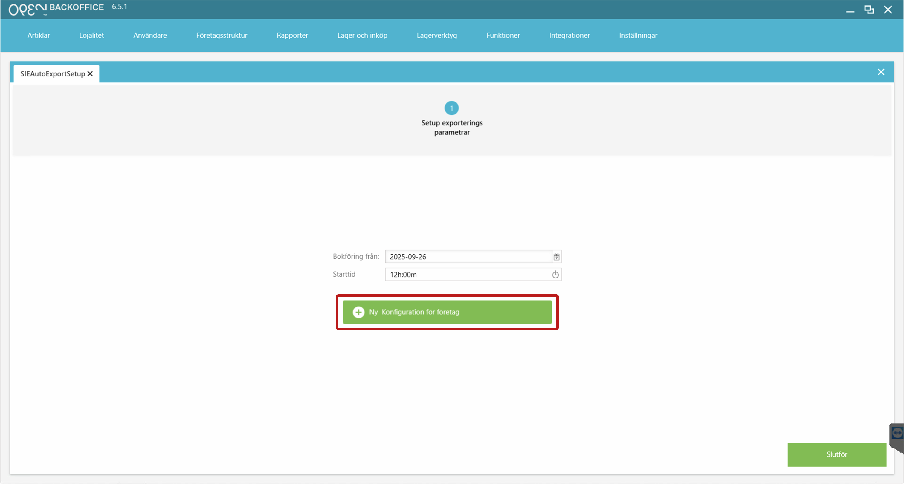Open the calendar picker for Bokföring från
904x484 pixels.
[556, 257]
